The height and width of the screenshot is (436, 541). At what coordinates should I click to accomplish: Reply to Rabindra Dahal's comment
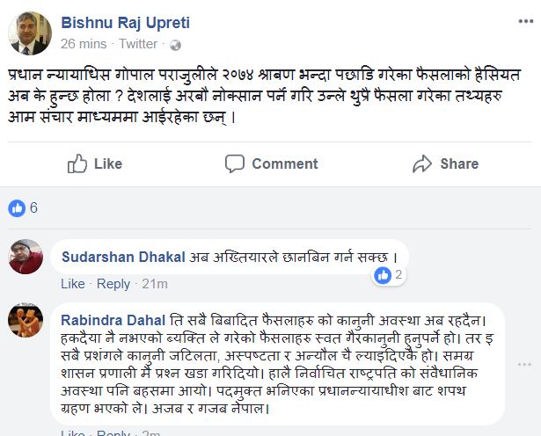coord(113,432)
